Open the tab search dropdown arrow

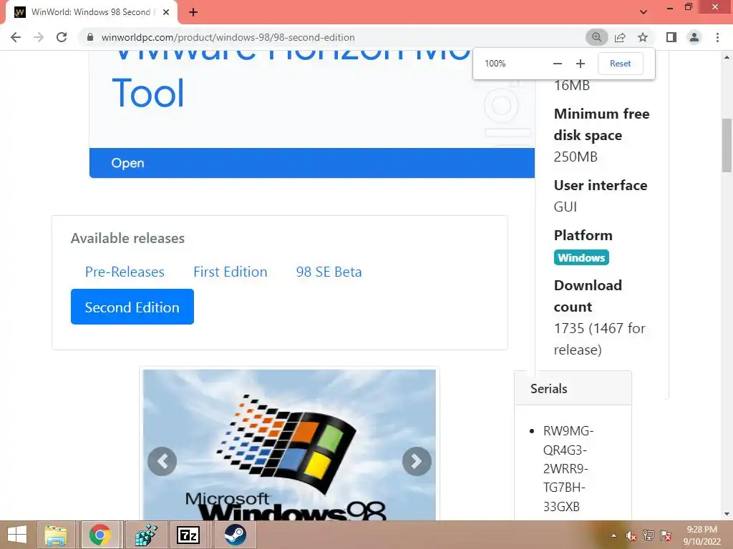tap(644, 12)
